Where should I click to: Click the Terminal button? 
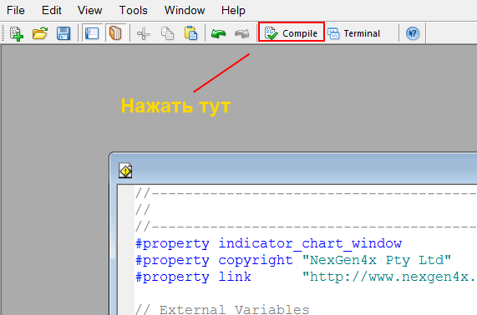pos(353,33)
